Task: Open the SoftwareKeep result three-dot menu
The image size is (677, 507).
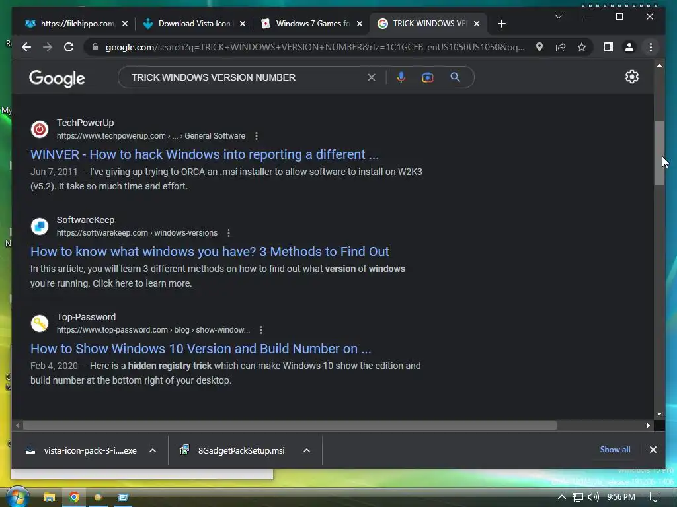Action: (228, 233)
